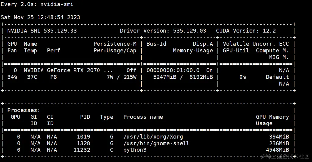The height and width of the screenshot is (162, 312).
Task: Click the compute mode value 'Default'
Action: tap(277, 77)
